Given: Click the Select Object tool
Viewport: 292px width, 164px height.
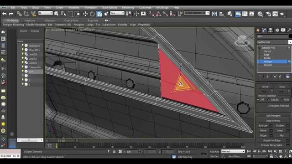Looking at the screenshot, I should 56,14.
